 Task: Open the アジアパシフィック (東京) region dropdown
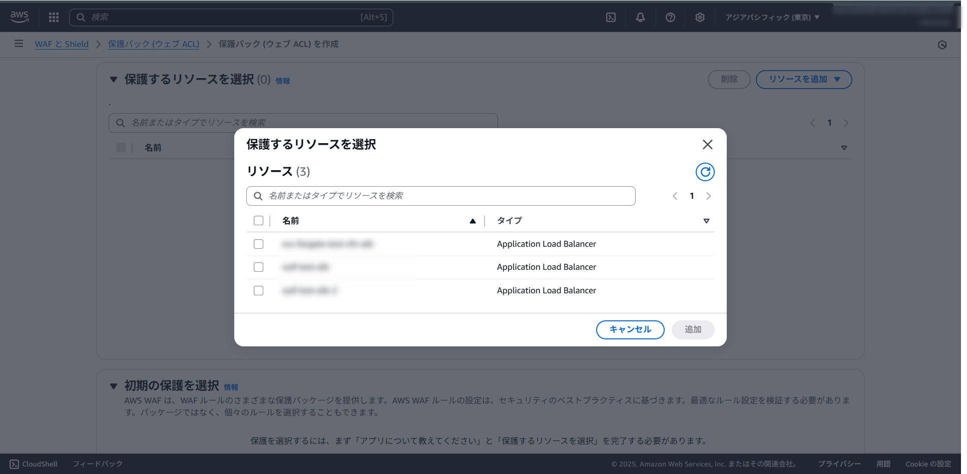pos(772,18)
